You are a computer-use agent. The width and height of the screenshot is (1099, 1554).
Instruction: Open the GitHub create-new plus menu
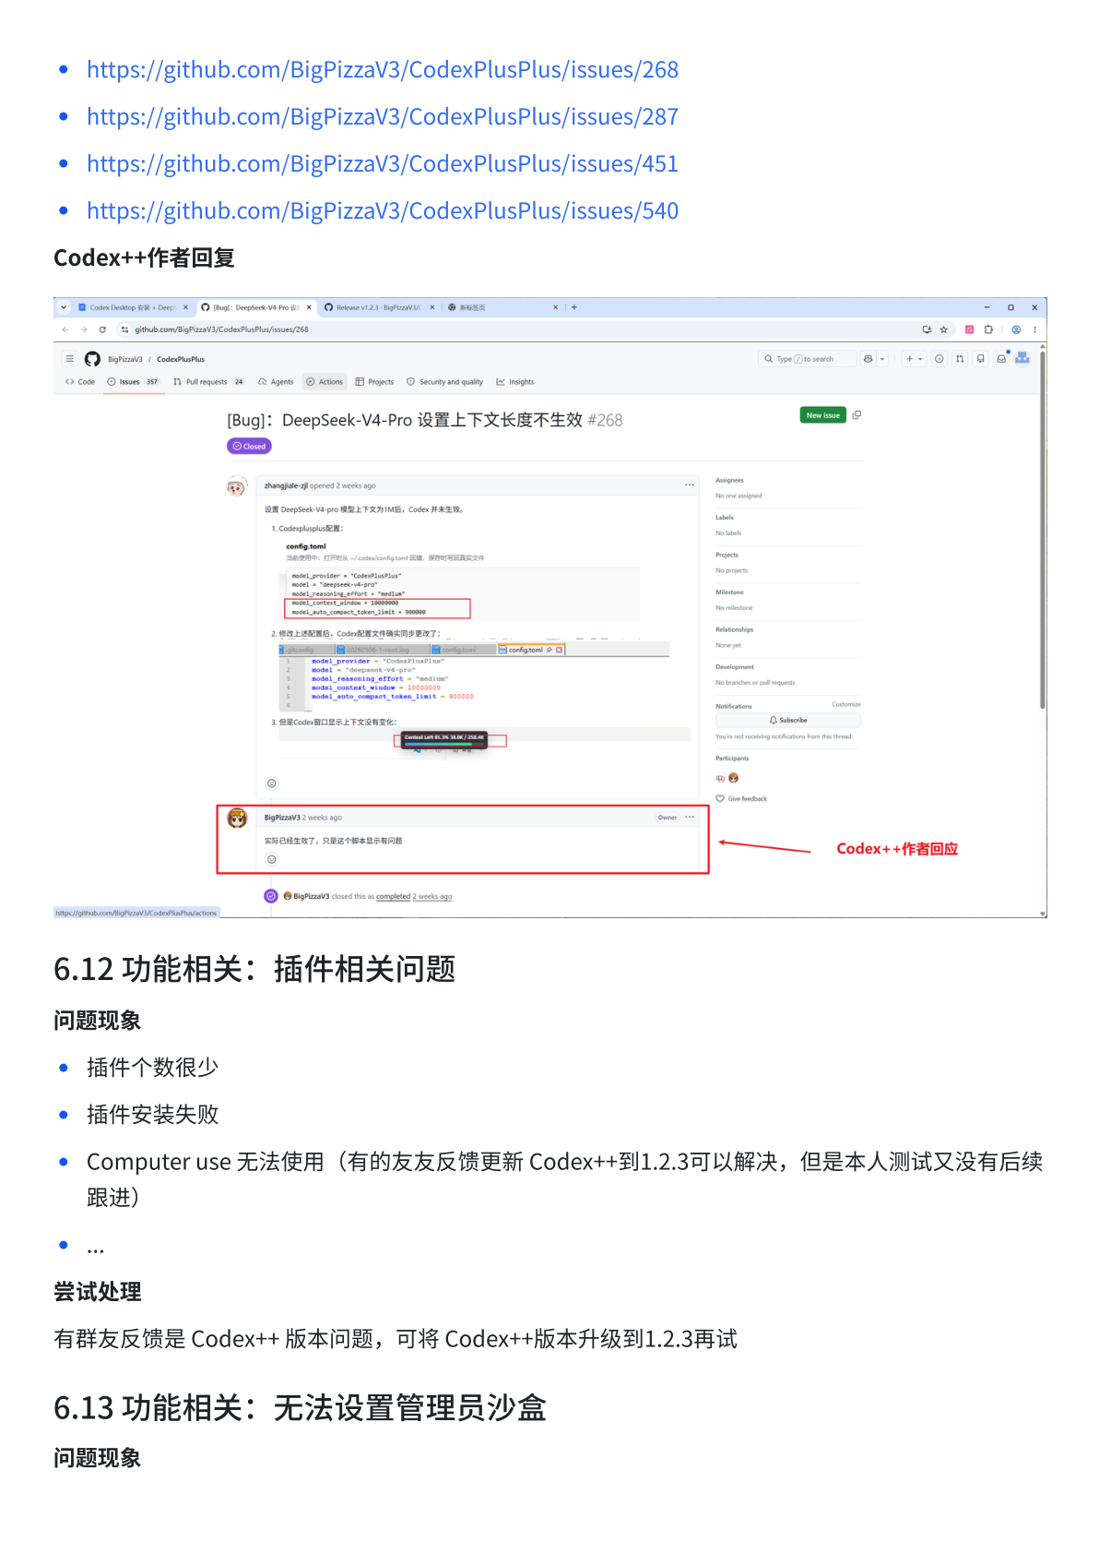point(914,359)
